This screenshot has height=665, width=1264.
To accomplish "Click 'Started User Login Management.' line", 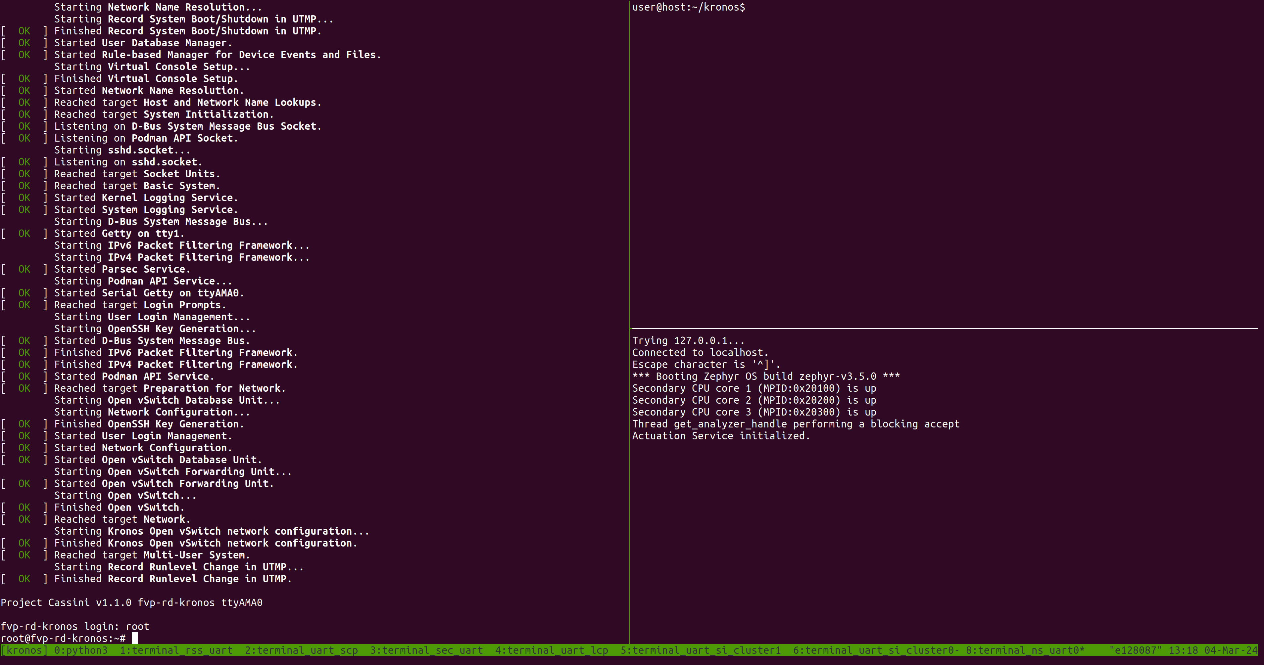I will pos(143,436).
